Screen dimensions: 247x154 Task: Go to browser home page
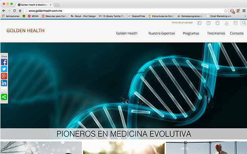[20, 11]
